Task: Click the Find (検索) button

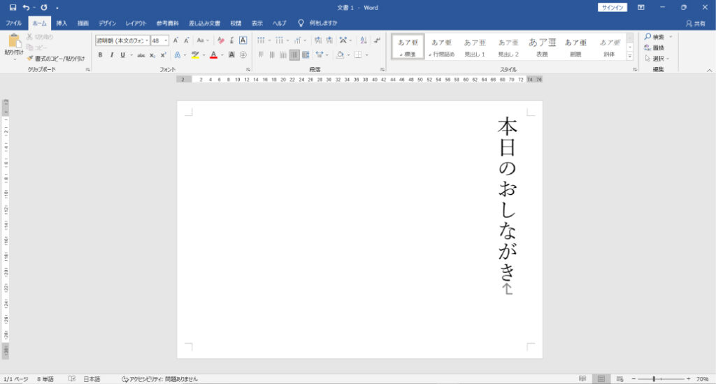Action: coord(654,37)
